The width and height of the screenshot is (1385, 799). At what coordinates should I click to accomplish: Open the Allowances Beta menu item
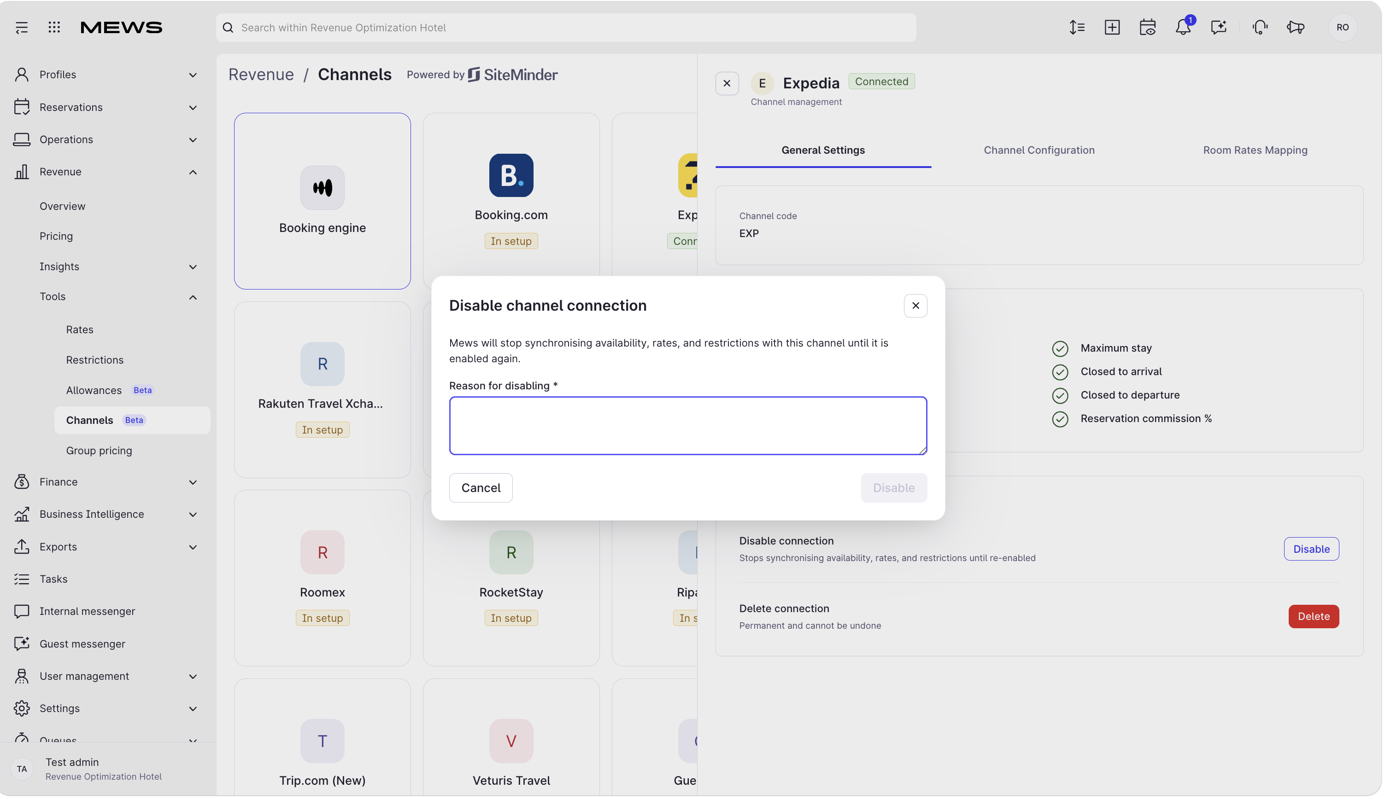pos(110,390)
